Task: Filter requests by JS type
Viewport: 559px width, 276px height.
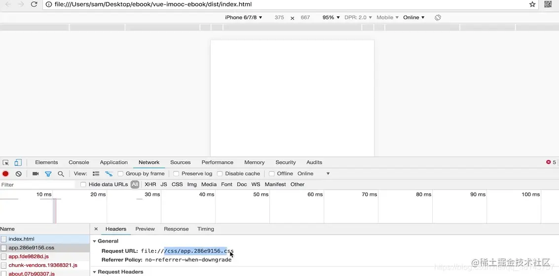Action: pyautogui.click(x=164, y=184)
